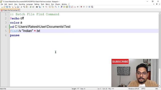Click the Stop Recording macro icon

(84, 7)
